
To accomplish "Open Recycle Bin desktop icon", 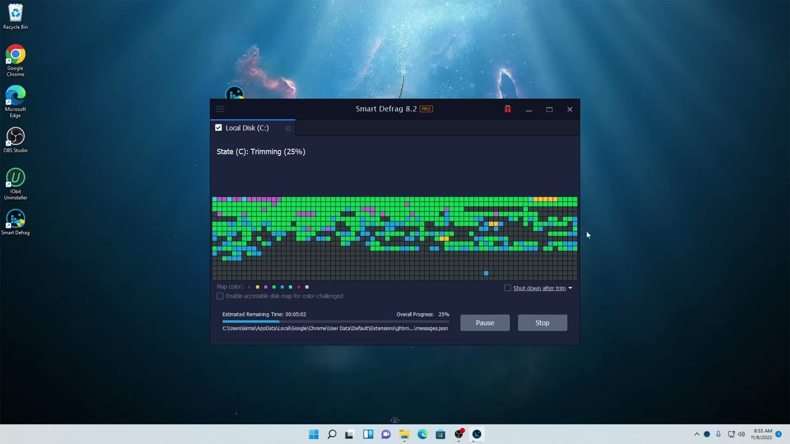I will [x=15, y=17].
